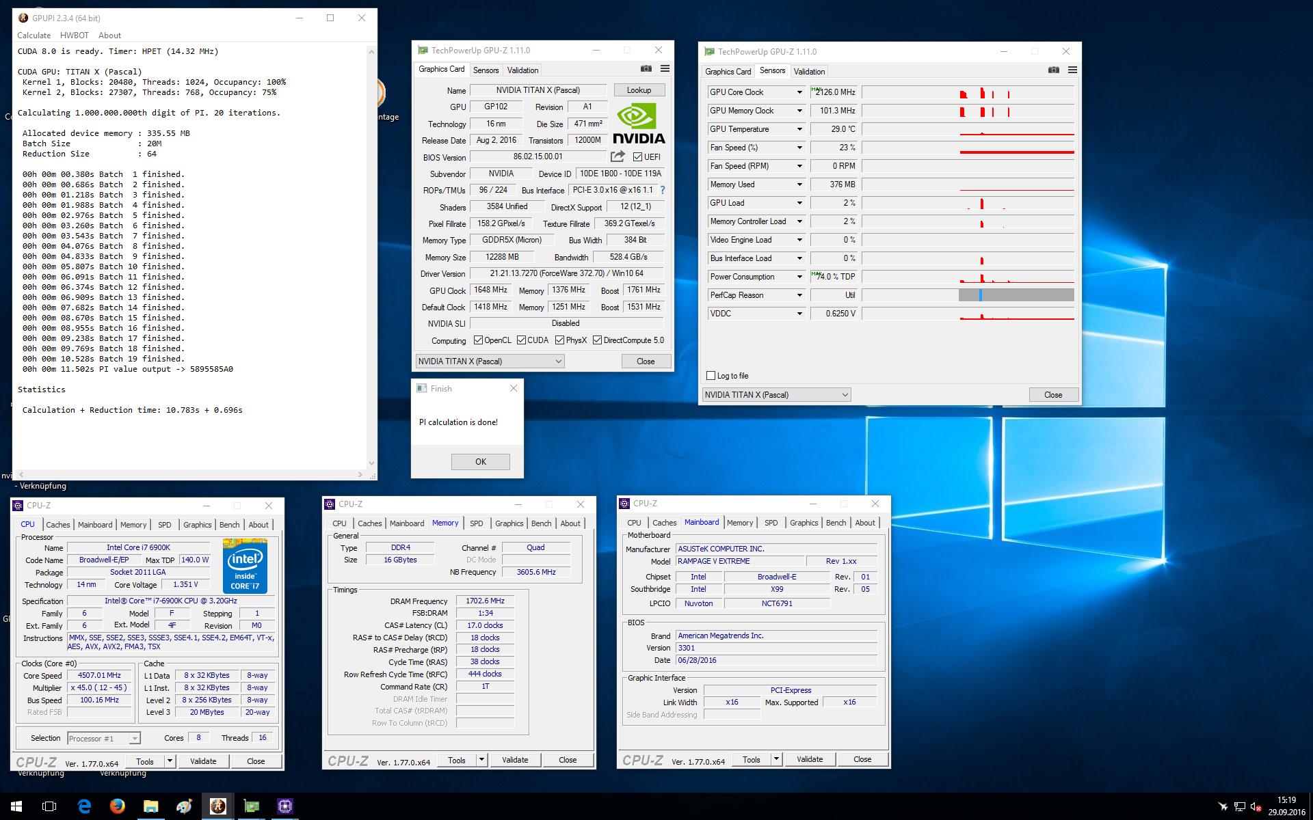Screen dimensions: 1313x820
Task: Click Tools button in CPU-Z Mainboard window
Action: pos(751,759)
